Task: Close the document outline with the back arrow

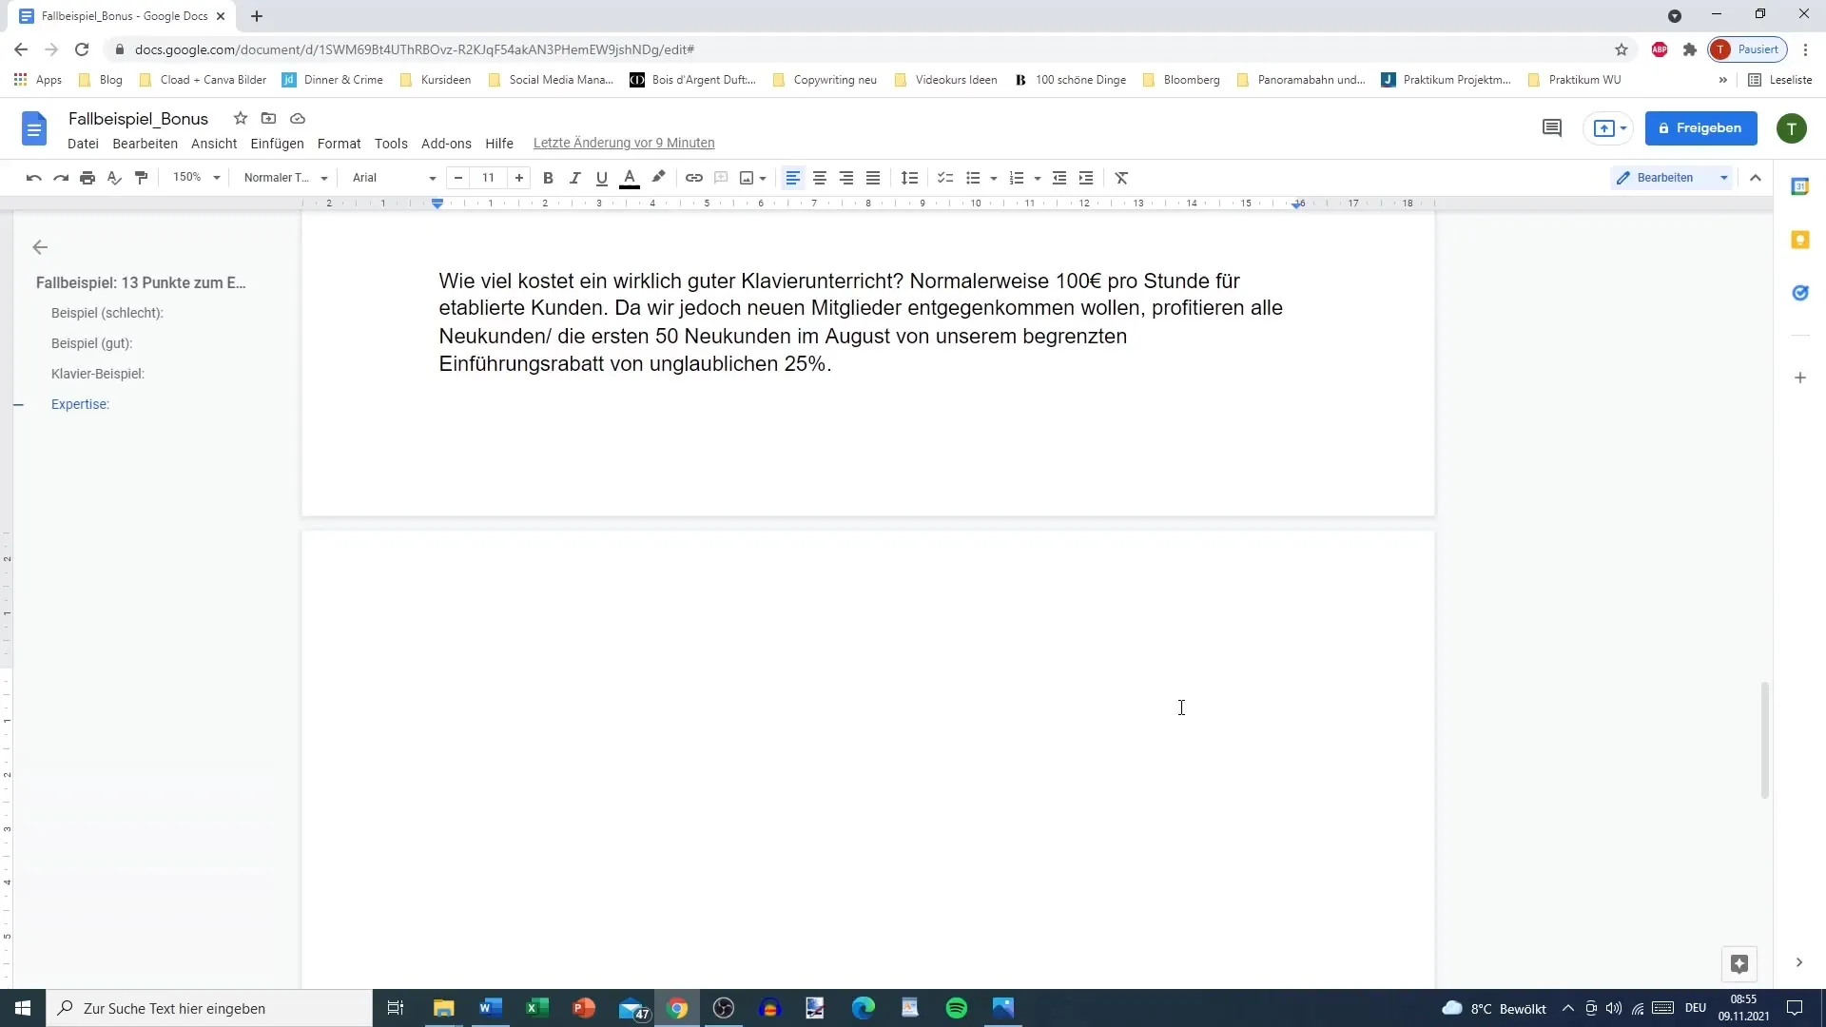Action: tap(40, 247)
